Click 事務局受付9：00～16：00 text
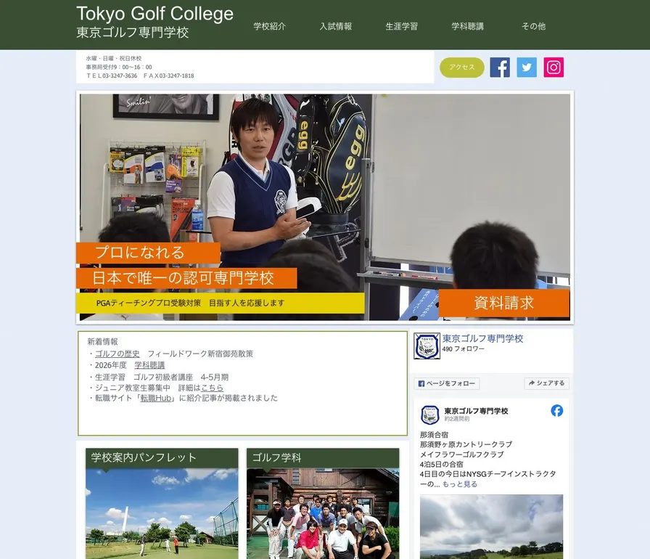Viewport: 650px width, 559px height. click(x=119, y=68)
